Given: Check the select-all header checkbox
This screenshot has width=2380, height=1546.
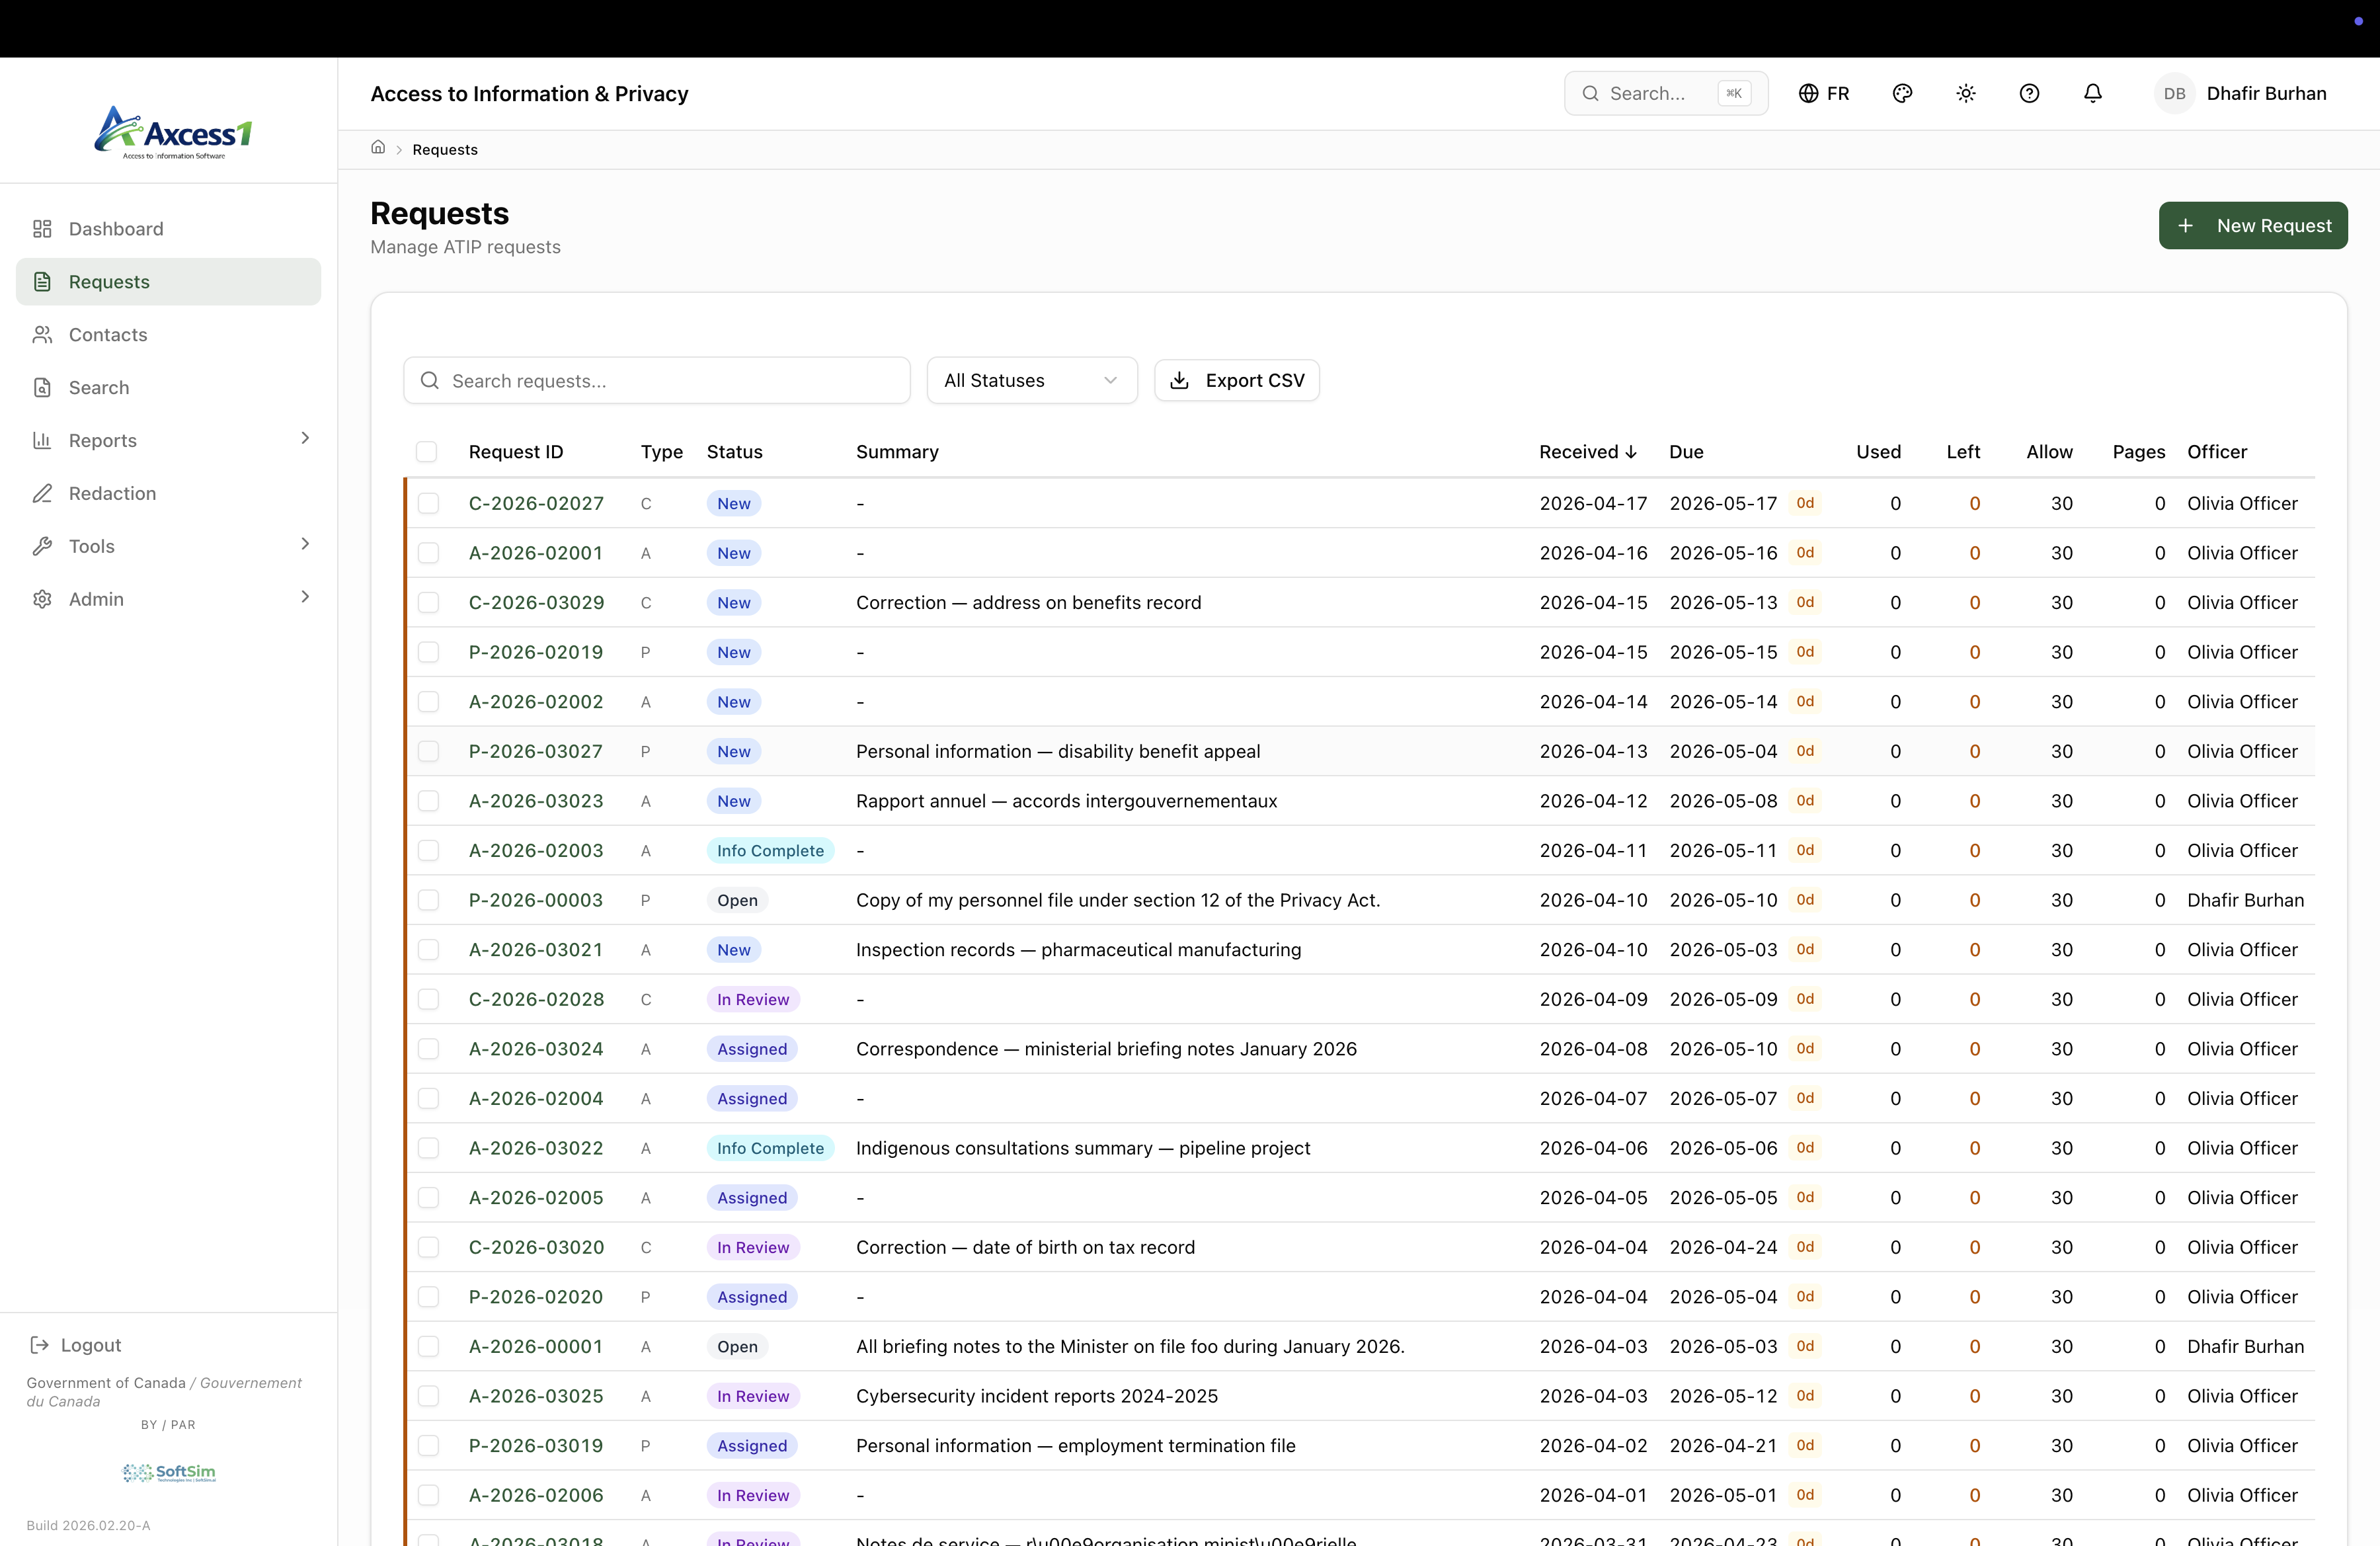Looking at the screenshot, I should coord(427,452).
